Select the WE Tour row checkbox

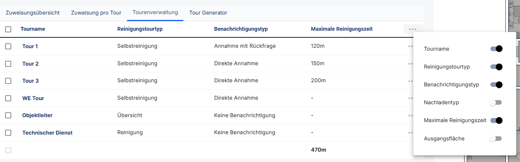click(8, 98)
